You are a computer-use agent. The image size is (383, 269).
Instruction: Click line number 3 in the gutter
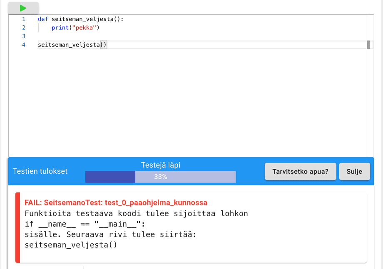tap(24, 36)
